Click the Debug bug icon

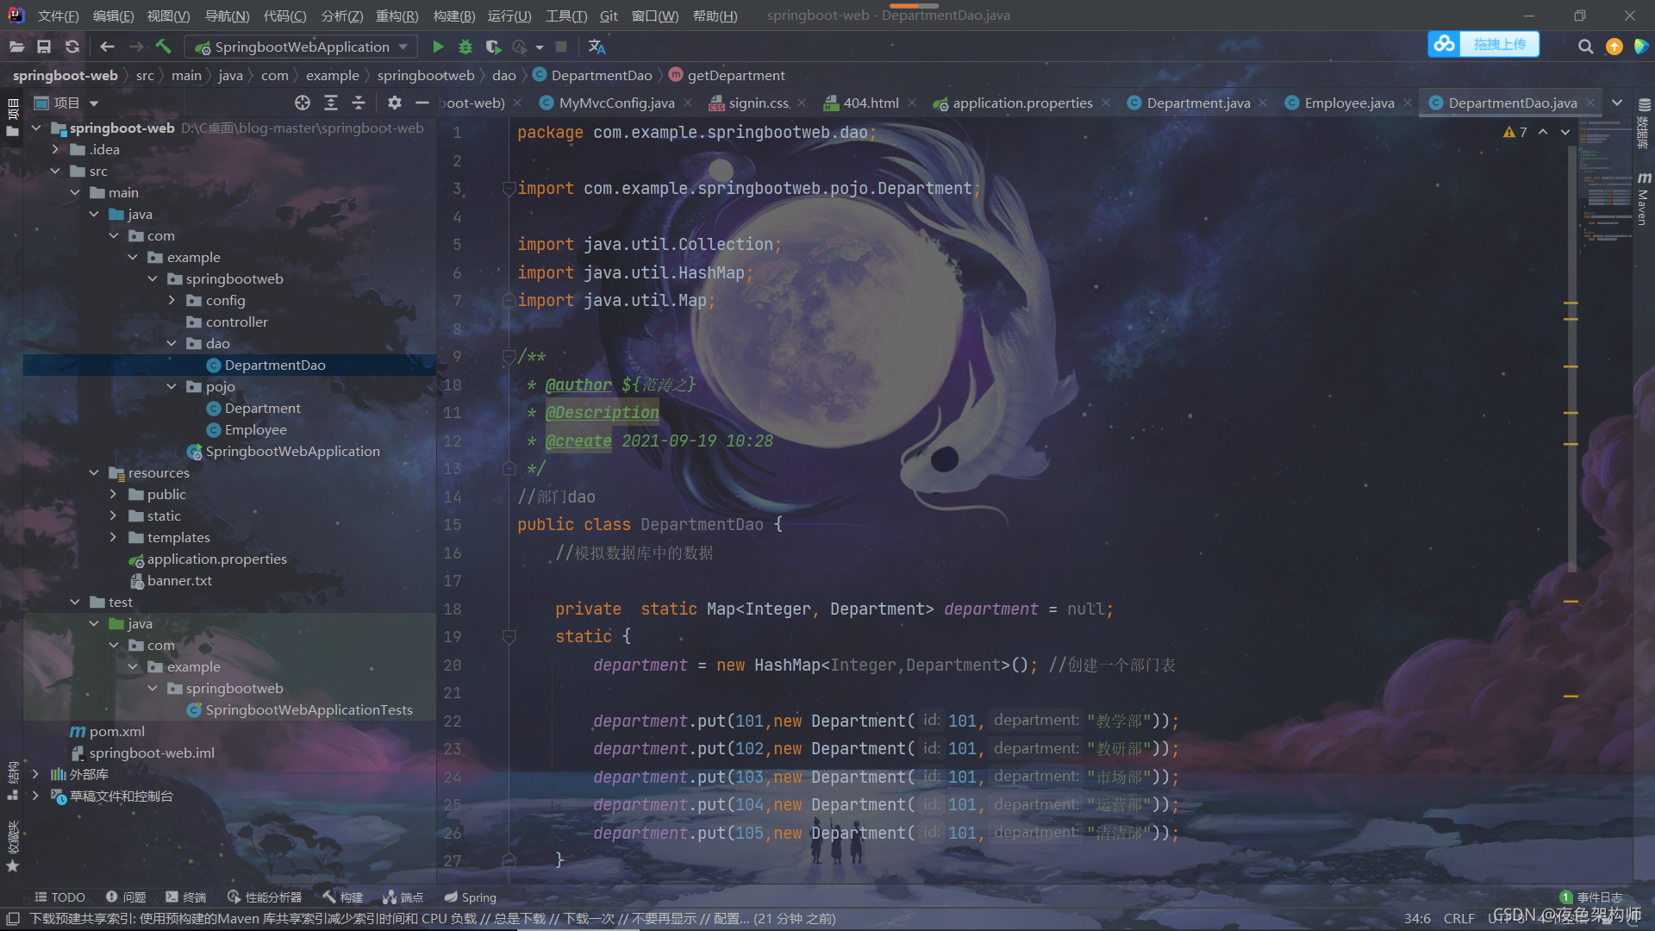[x=465, y=47]
